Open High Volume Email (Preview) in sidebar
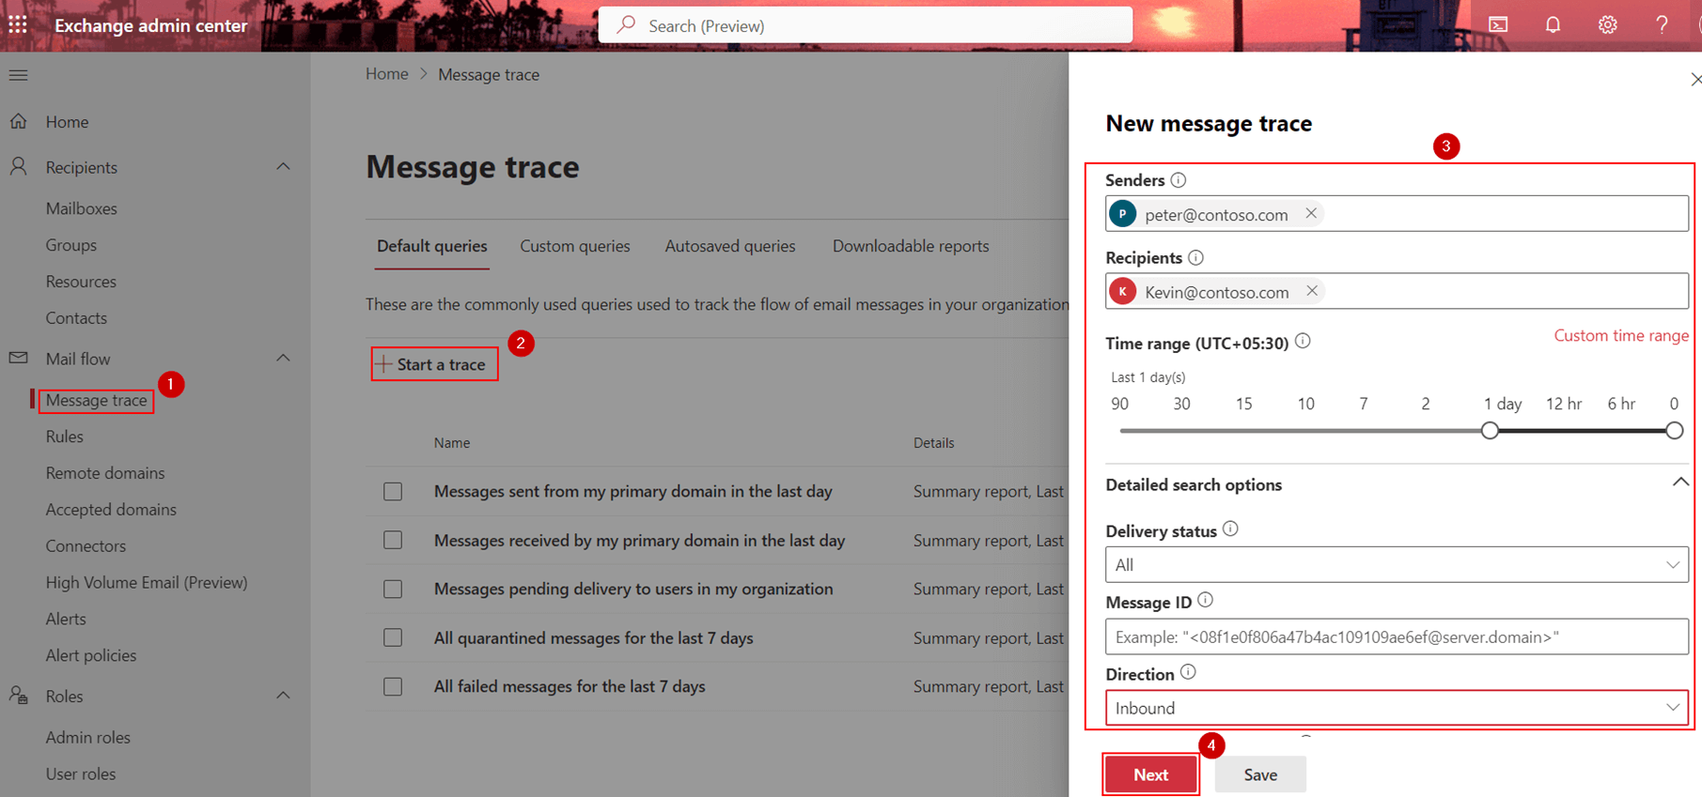 pyautogui.click(x=147, y=582)
